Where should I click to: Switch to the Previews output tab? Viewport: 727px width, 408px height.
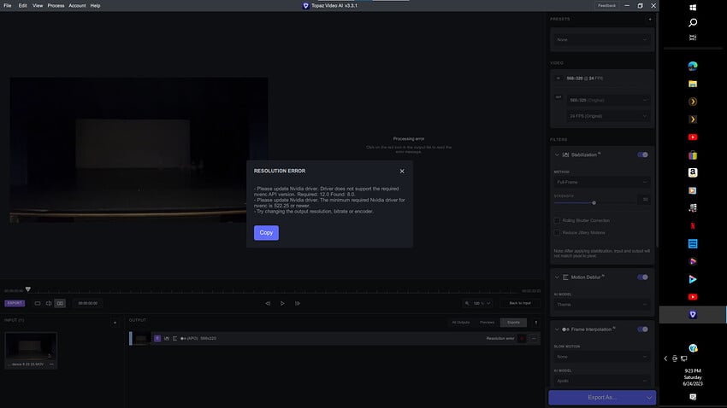pos(487,322)
